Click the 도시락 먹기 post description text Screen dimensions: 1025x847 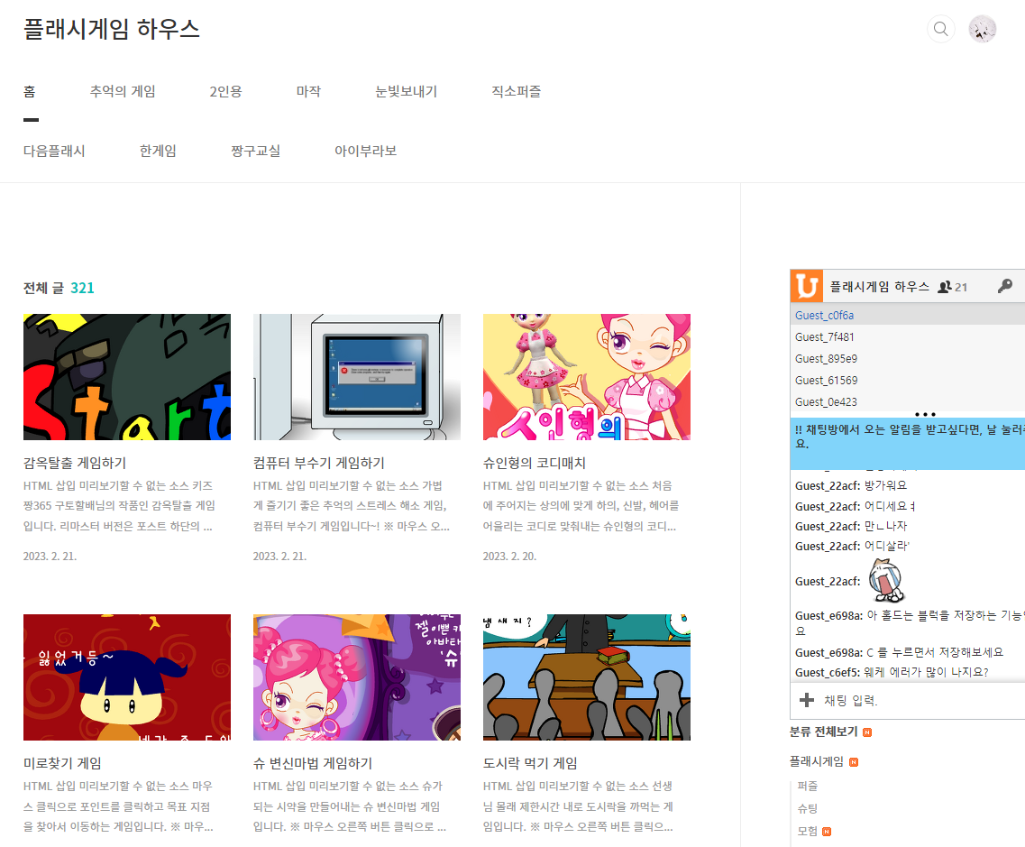click(x=579, y=806)
